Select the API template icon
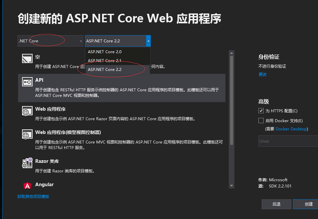 (x=27, y=81)
